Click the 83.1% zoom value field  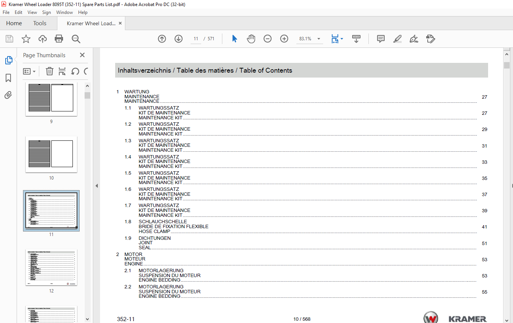(305, 39)
